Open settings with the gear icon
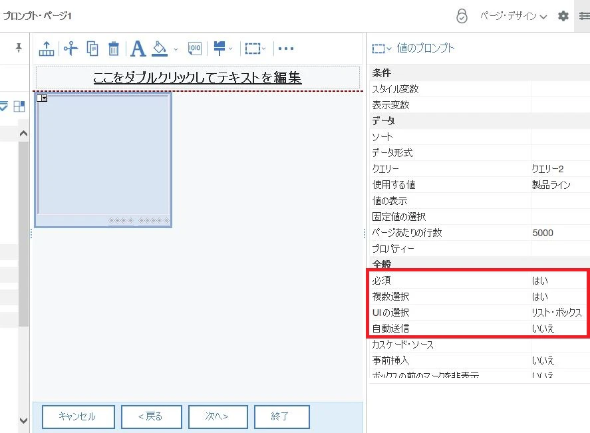Image resolution: width=590 pixels, height=433 pixels. [563, 16]
